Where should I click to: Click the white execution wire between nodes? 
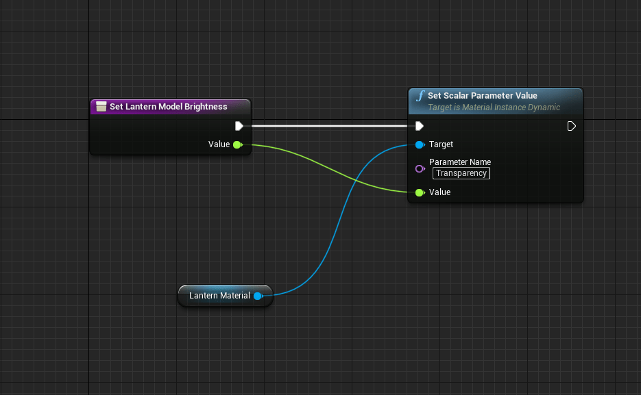pyautogui.click(x=329, y=126)
